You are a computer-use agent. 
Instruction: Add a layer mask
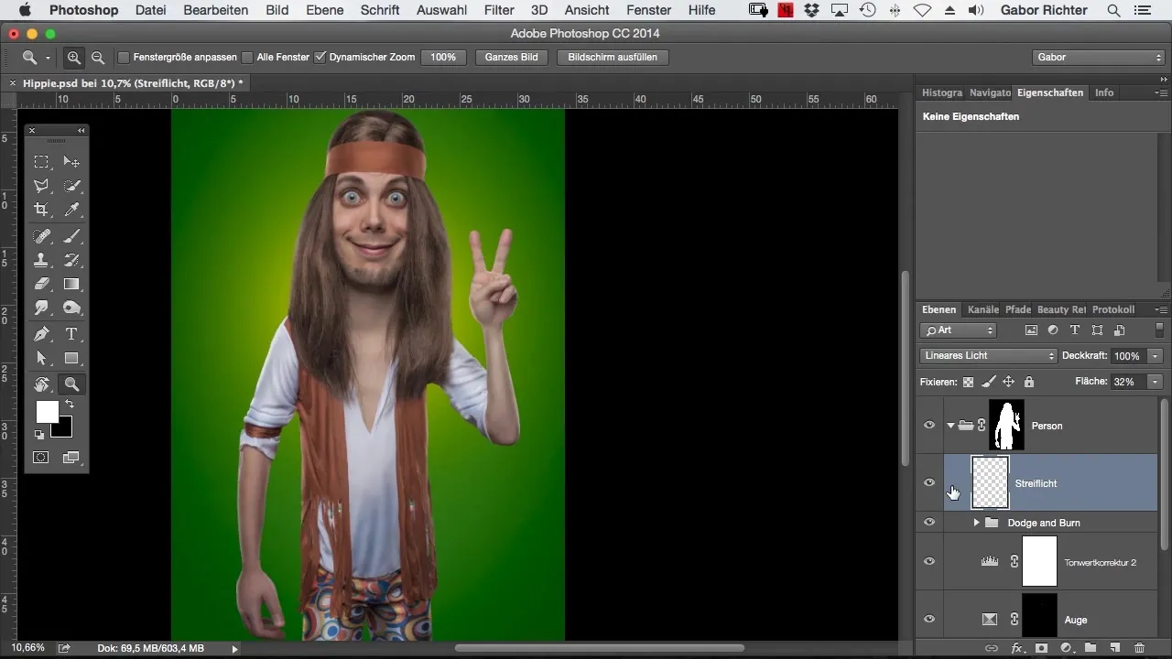point(1041,648)
